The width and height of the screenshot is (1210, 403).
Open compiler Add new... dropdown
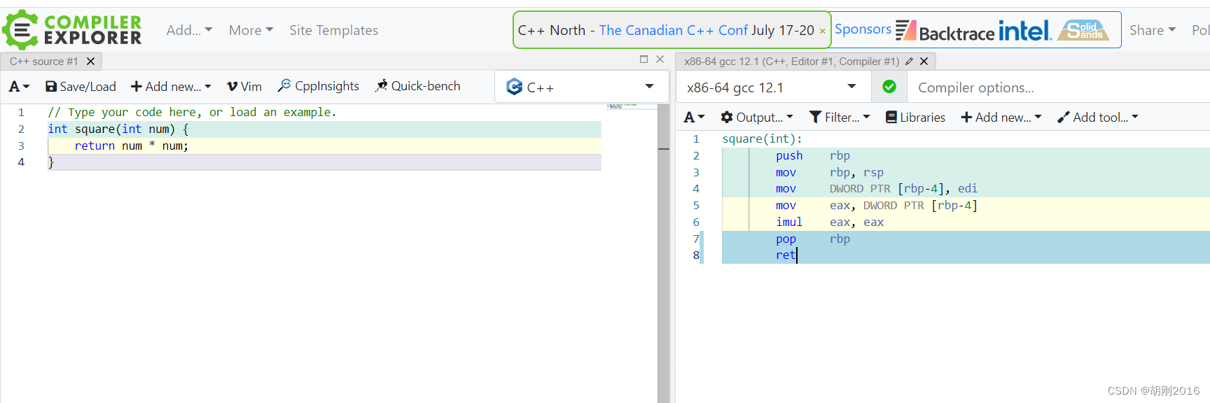1001,118
